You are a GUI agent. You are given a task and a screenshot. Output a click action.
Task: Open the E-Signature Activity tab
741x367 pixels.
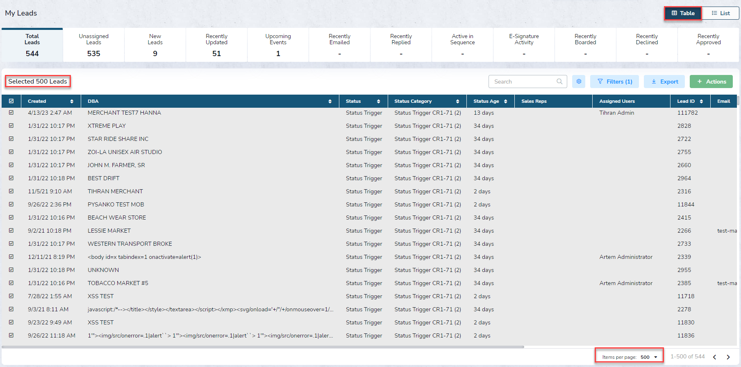[x=524, y=45]
